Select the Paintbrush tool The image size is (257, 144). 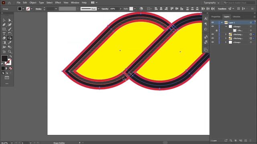click(x=10, y=29)
